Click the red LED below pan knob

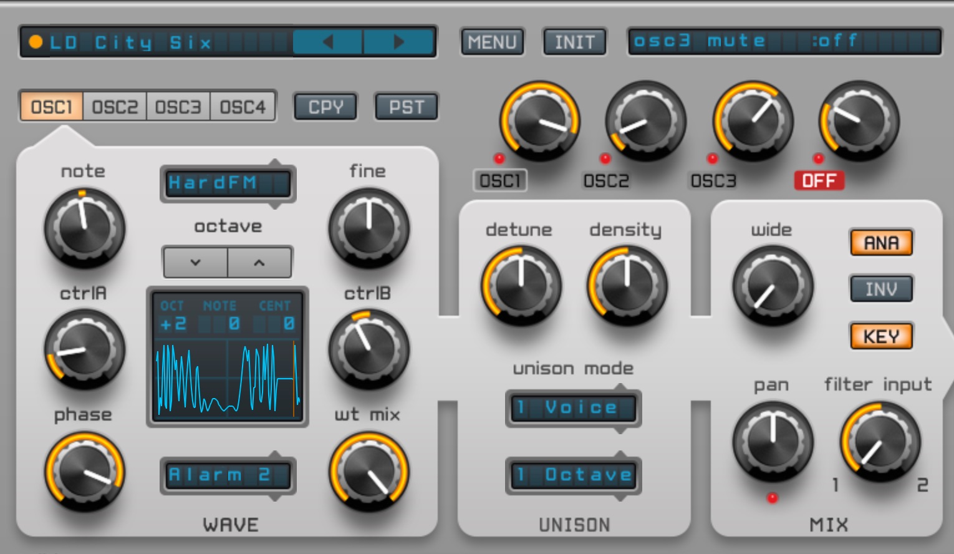pyautogui.click(x=773, y=497)
